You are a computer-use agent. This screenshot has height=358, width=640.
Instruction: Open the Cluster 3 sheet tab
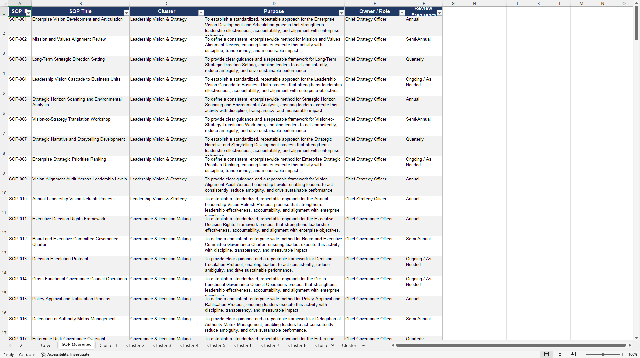162,345
